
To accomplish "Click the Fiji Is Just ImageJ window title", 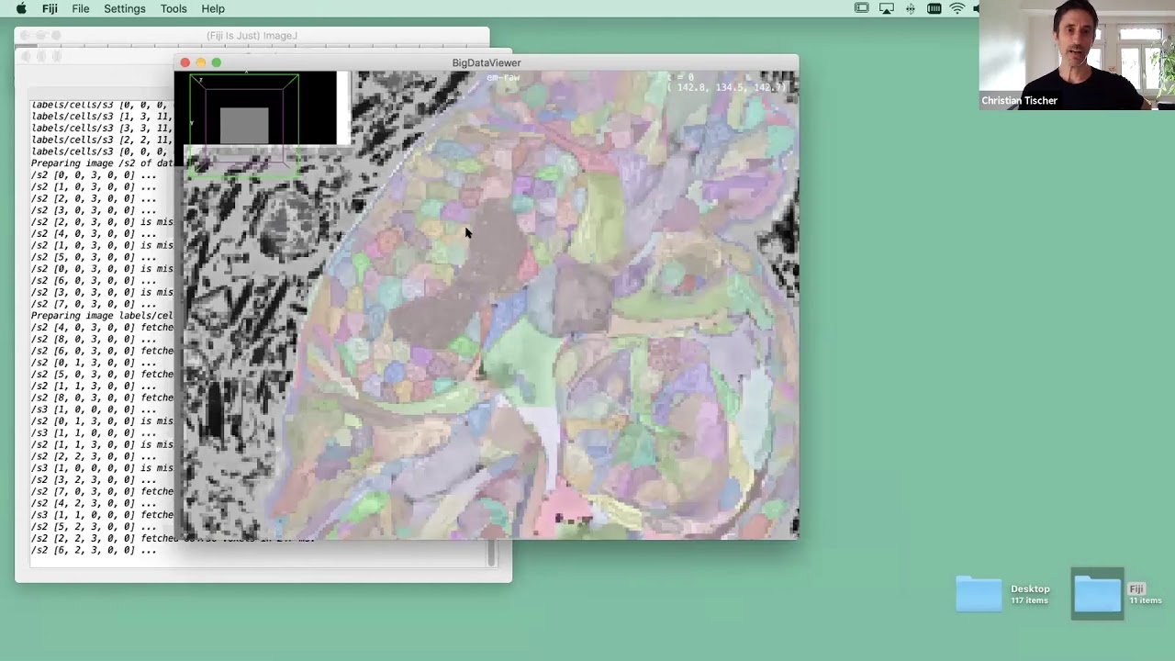I will [252, 36].
